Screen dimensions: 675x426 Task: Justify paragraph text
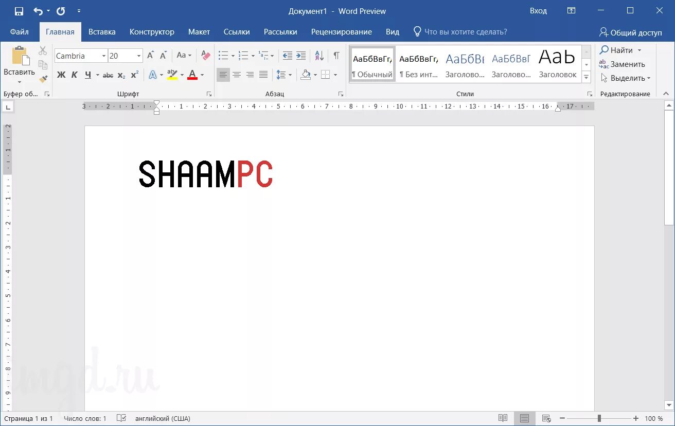click(263, 75)
